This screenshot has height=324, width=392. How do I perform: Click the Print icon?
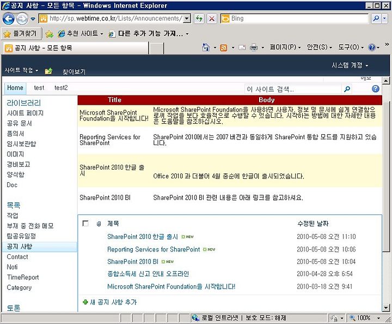(254, 47)
